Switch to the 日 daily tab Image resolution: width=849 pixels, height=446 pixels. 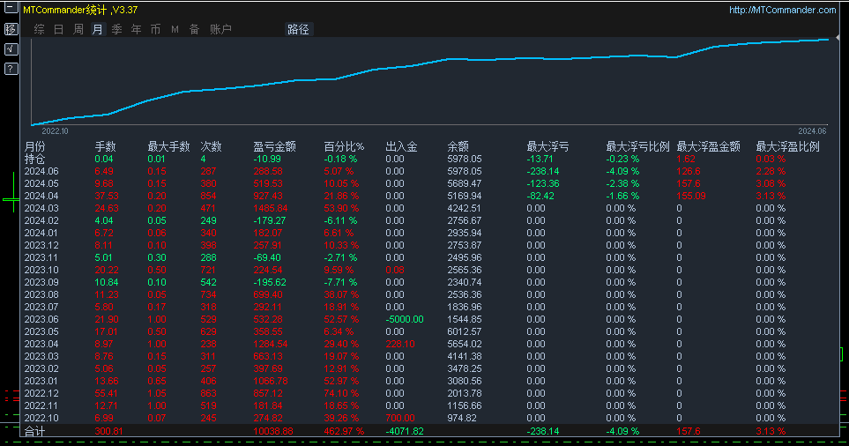pos(58,29)
